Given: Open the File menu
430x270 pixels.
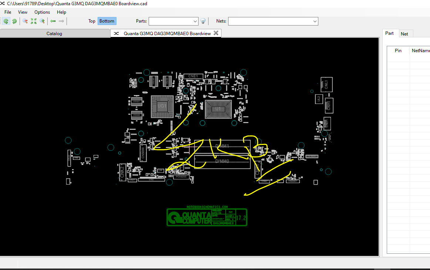Looking at the screenshot, I should (8, 12).
